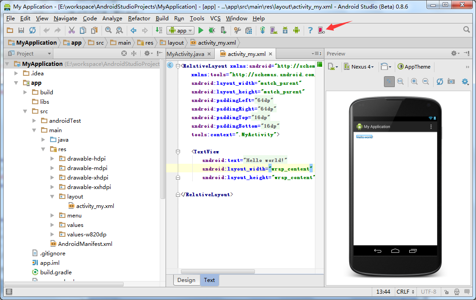Screen dimensions: 476x300
Task: Expand the values folder node
Action: (52, 225)
